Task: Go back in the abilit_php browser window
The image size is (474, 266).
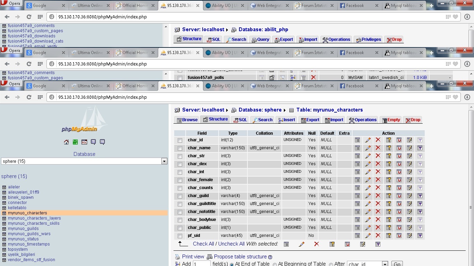Action: [x=7, y=17]
